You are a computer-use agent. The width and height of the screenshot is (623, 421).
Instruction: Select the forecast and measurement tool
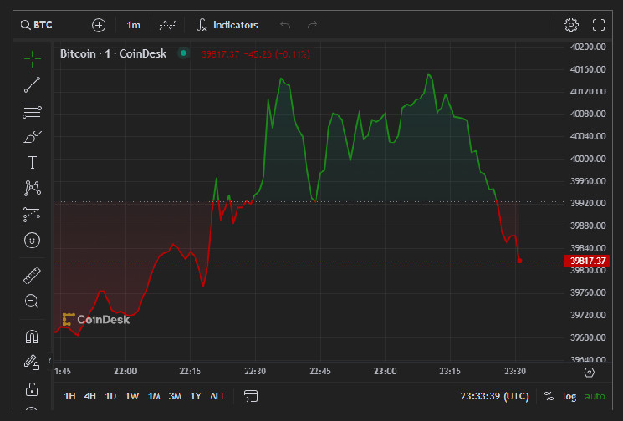[32, 215]
